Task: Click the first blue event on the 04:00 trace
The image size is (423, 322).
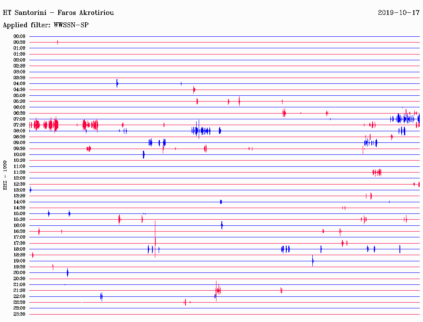Action: 117,84
